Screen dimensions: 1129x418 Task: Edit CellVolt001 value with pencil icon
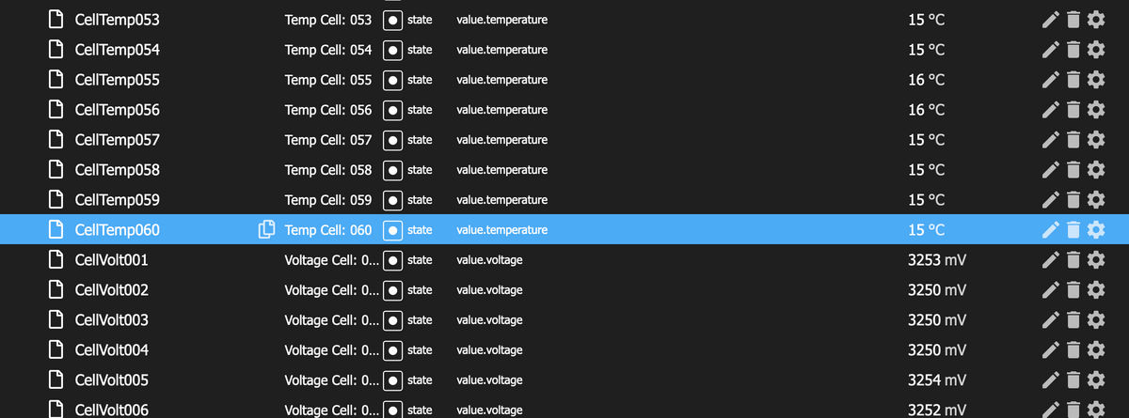pyautogui.click(x=1051, y=260)
